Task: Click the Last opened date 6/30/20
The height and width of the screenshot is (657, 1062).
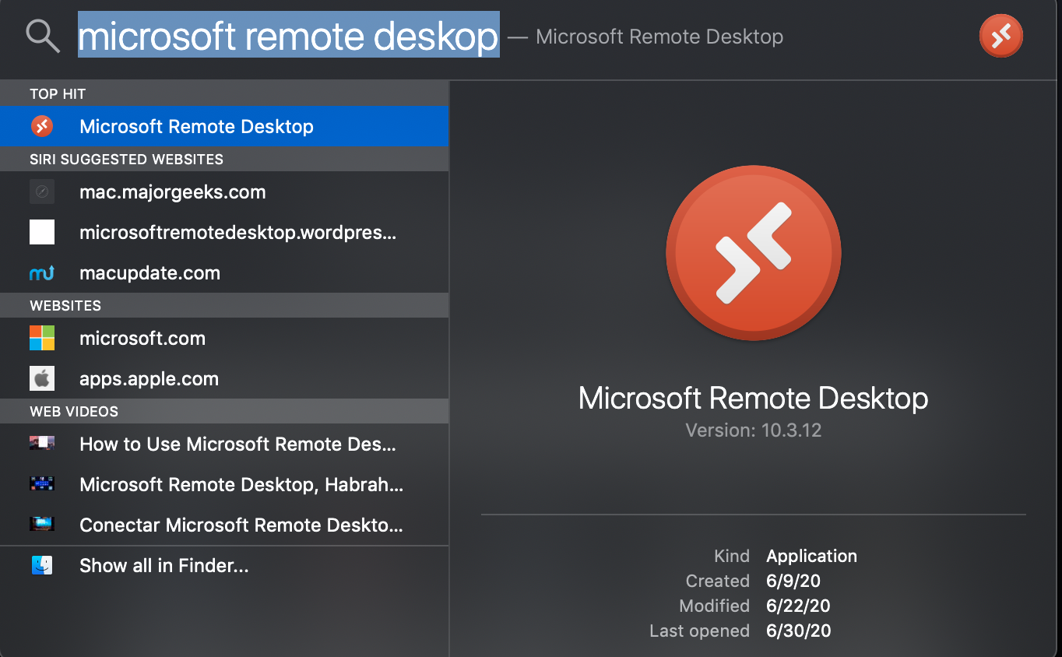Action: [799, 631]
